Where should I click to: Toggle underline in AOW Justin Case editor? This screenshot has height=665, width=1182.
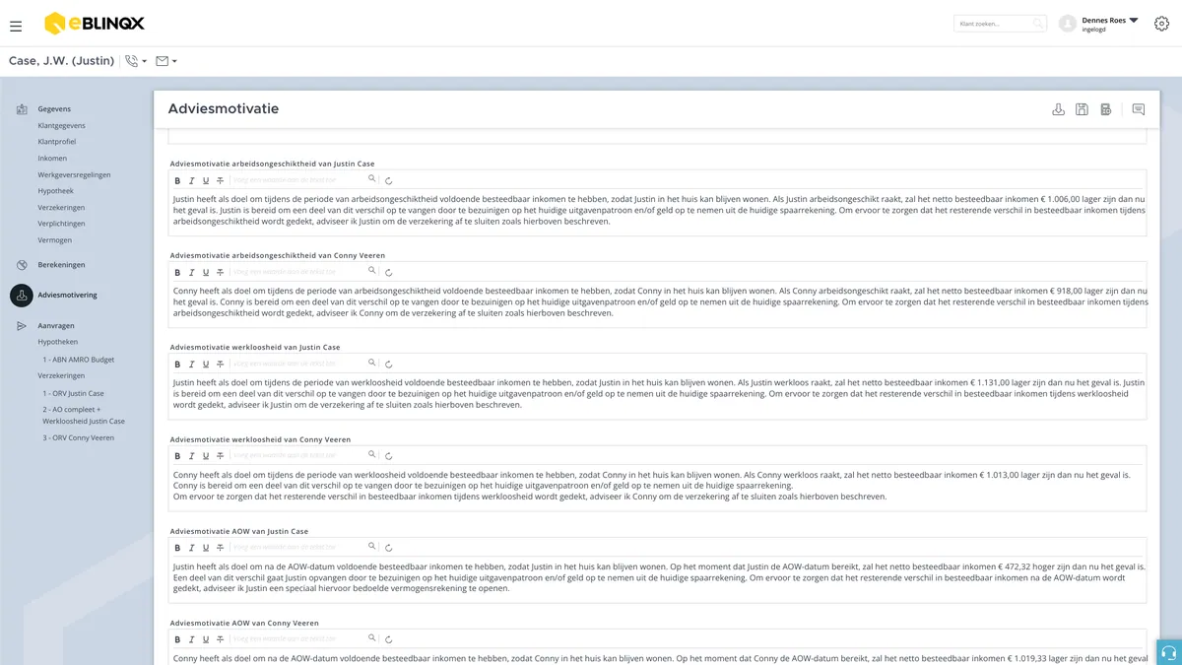(x=206, y=548)
